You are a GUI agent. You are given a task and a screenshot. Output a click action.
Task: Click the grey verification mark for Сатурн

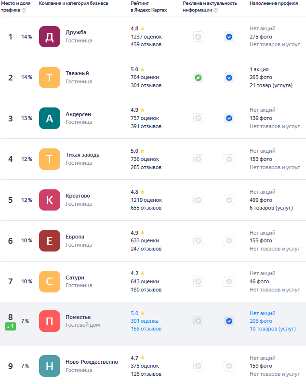229,281
